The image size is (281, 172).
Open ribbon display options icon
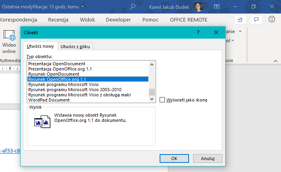pyautogui.click(x=217, y=7)
